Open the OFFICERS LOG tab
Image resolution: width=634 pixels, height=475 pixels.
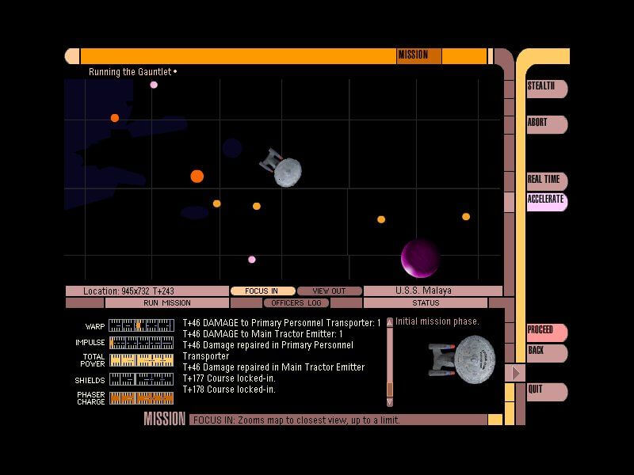click(x=296, y=303)
